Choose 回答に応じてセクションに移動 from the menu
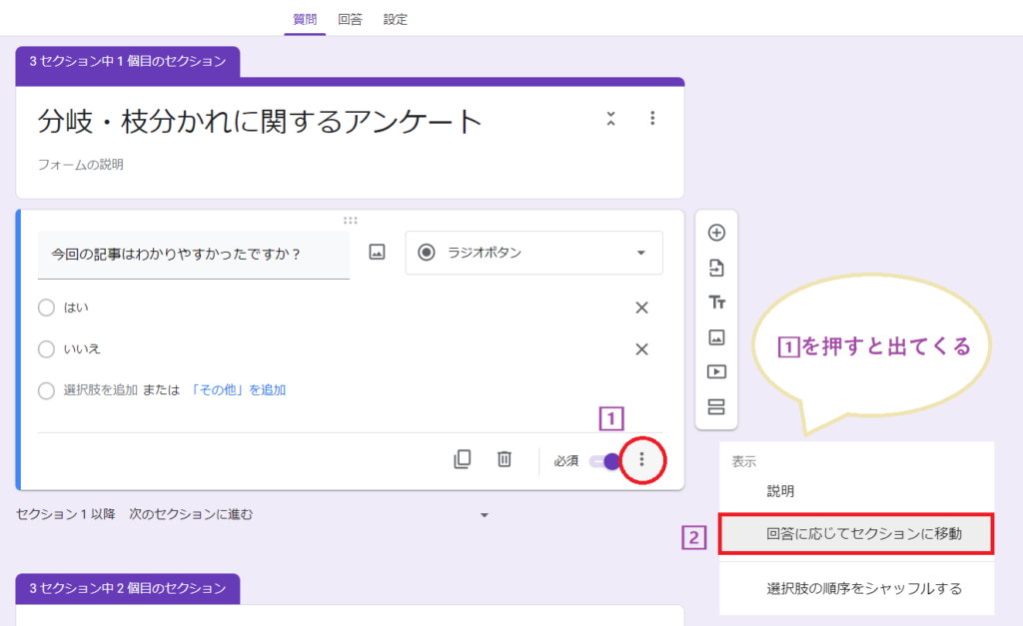Screen dimensions: 1023x626 (856, 534)
